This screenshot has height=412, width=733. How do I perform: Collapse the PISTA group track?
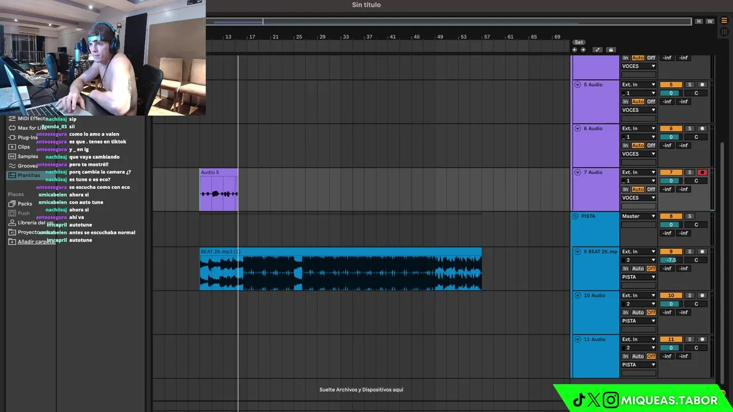click(575, 216)
